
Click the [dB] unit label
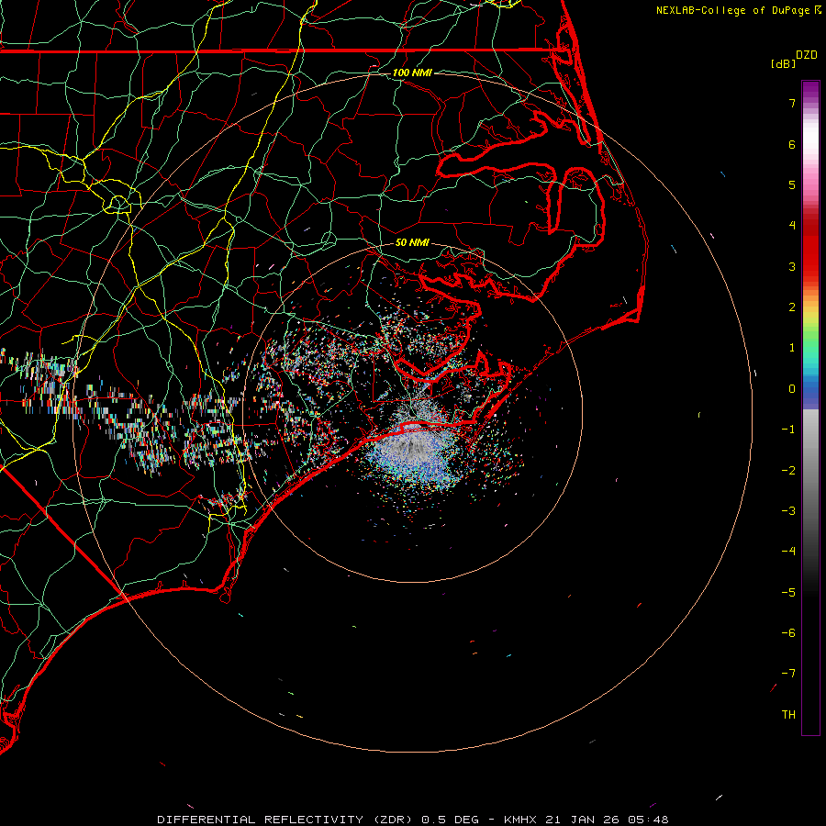(784, 63)
